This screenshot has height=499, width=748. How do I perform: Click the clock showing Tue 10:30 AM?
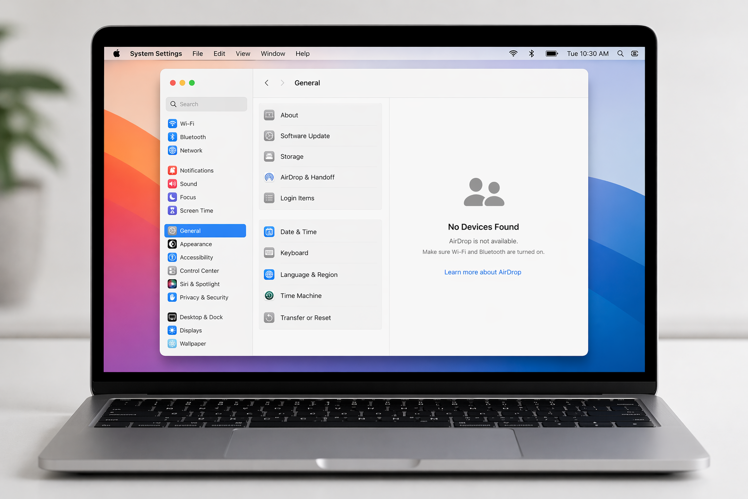tap(588, 54)
